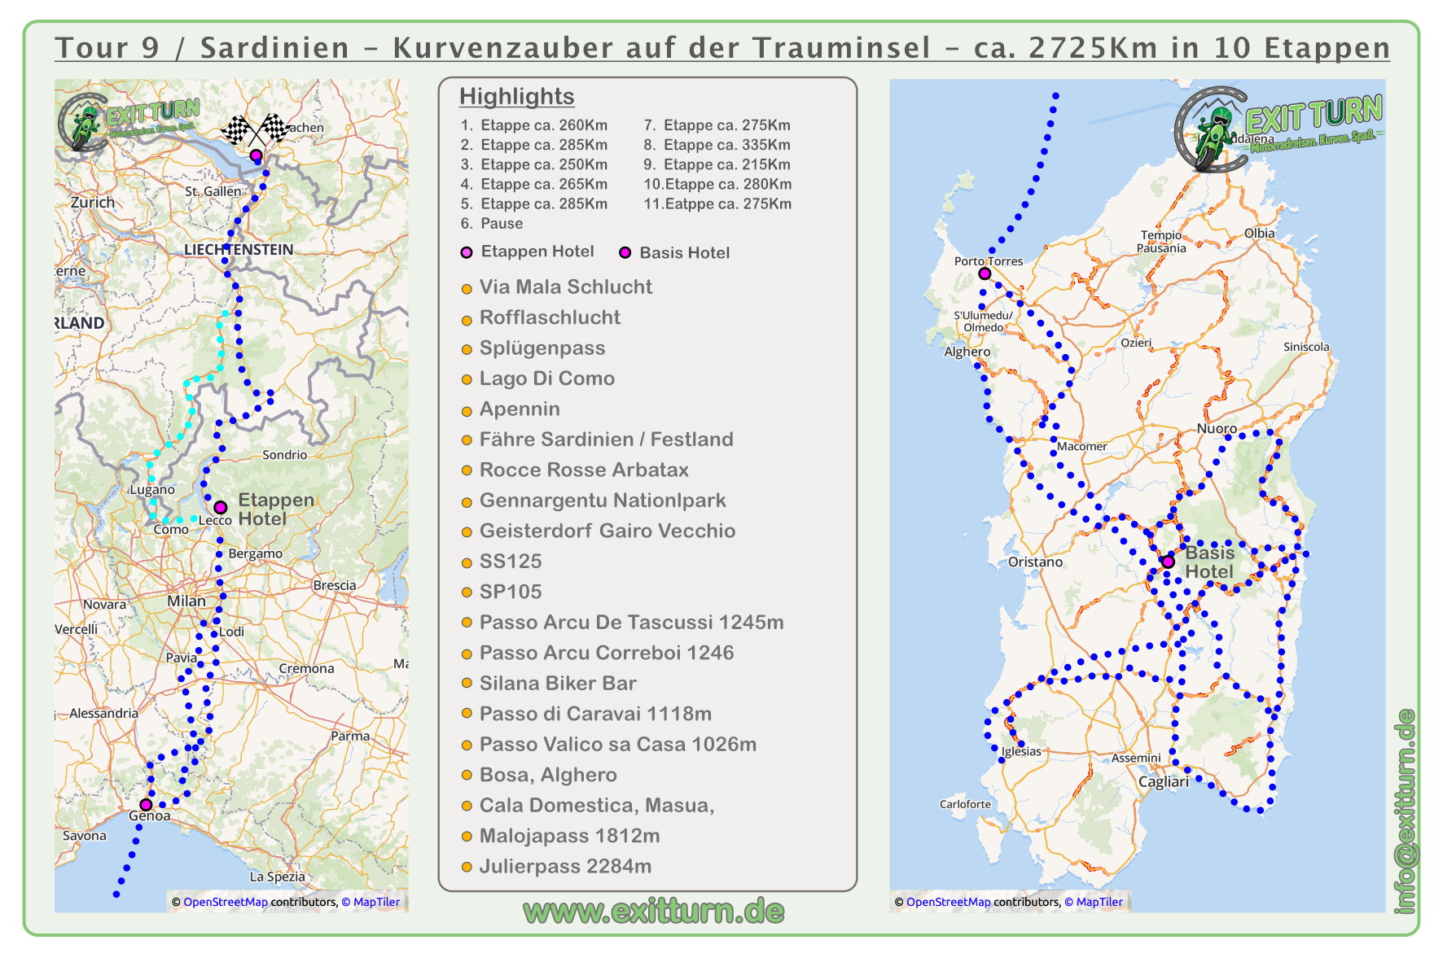Select the Silana Biker Bar highlight

(558, 683)
